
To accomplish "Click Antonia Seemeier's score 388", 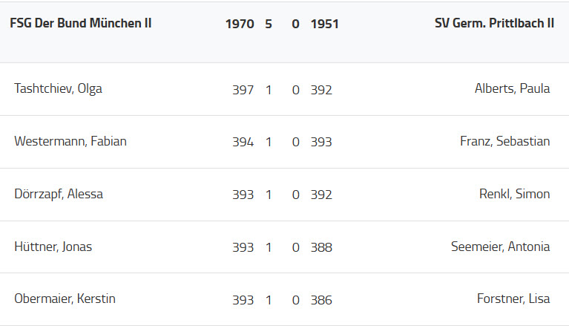I will 321,247.
